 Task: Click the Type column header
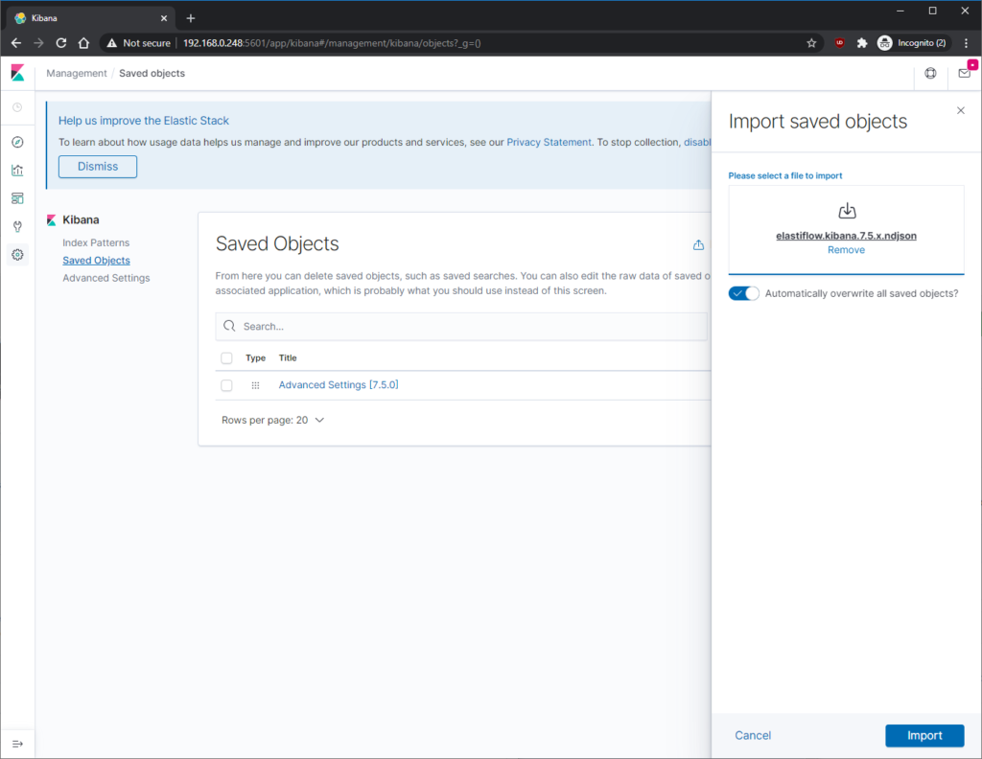pos(255,357)
